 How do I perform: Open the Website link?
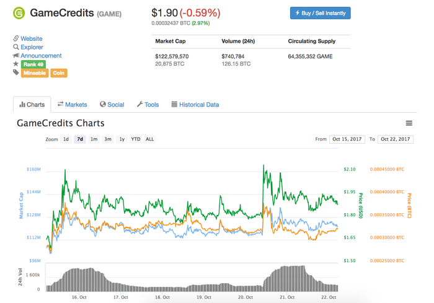(32, 38)
